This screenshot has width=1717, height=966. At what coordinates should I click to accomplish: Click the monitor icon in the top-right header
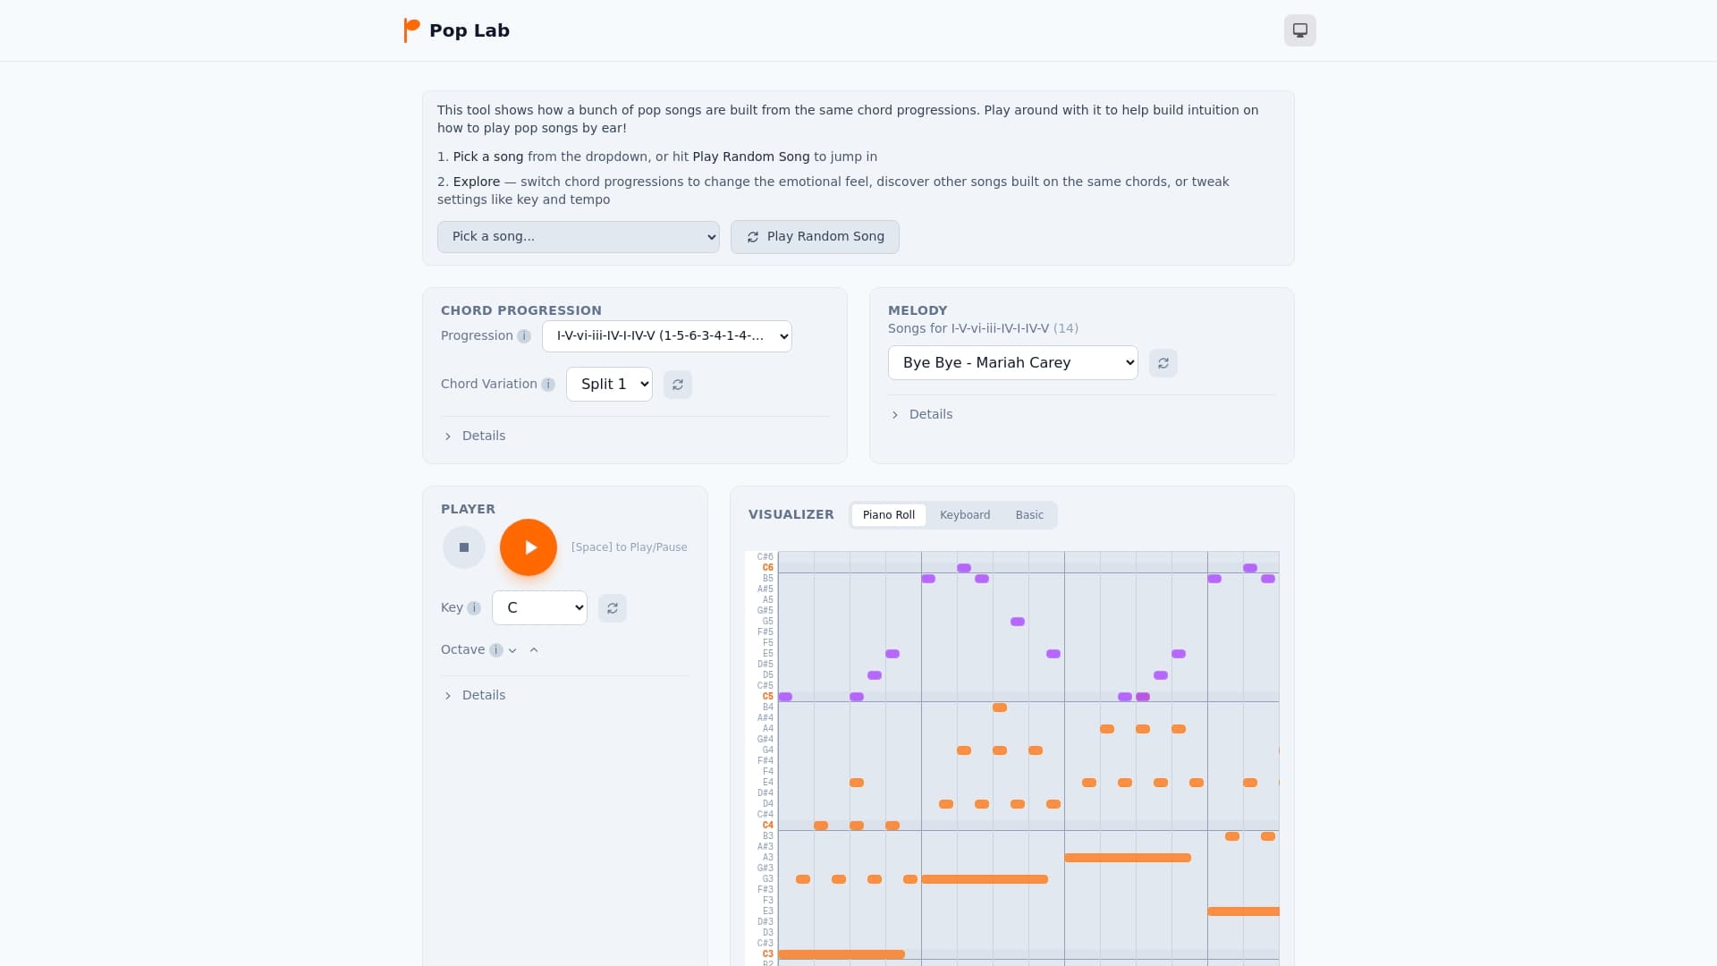(x=1298, y=30)
